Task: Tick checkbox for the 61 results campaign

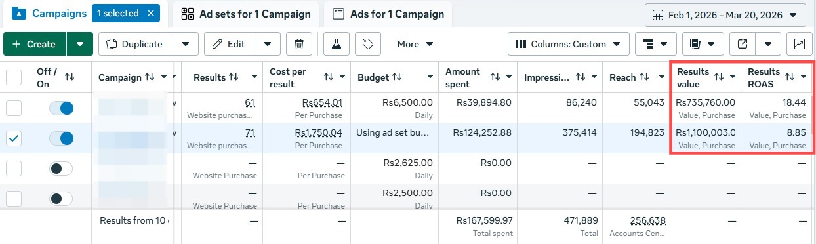Action: (x=14, y=108)
